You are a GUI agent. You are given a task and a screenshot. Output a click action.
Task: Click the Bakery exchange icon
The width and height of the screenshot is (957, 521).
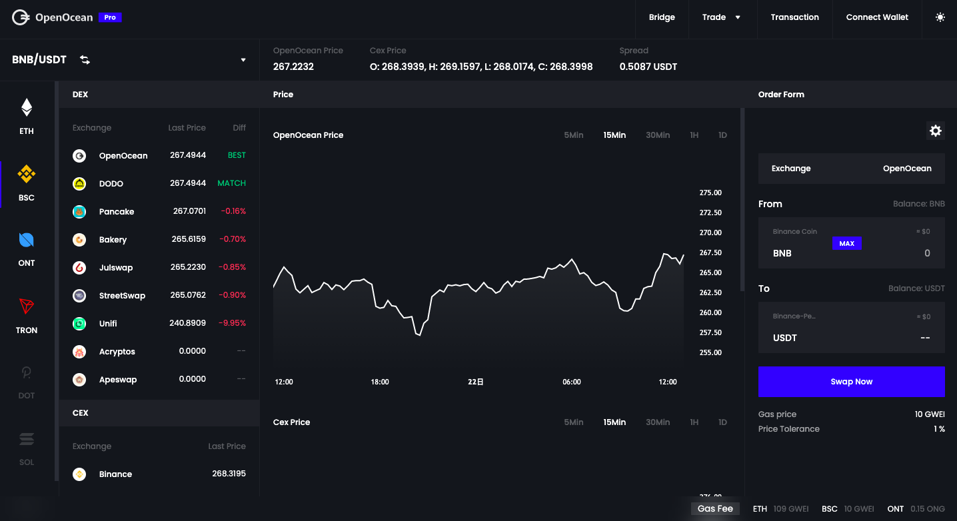click(x=79, y=240)
